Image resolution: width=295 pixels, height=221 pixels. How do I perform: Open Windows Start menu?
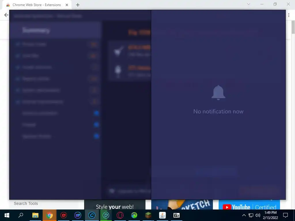pos(7,215)
